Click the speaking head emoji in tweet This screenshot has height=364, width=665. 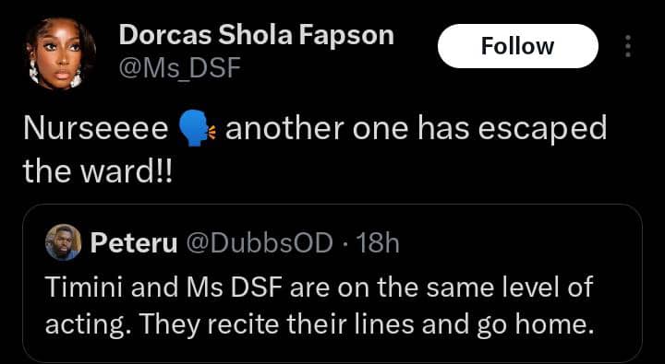pyautogui.click(x=198, y=129)
